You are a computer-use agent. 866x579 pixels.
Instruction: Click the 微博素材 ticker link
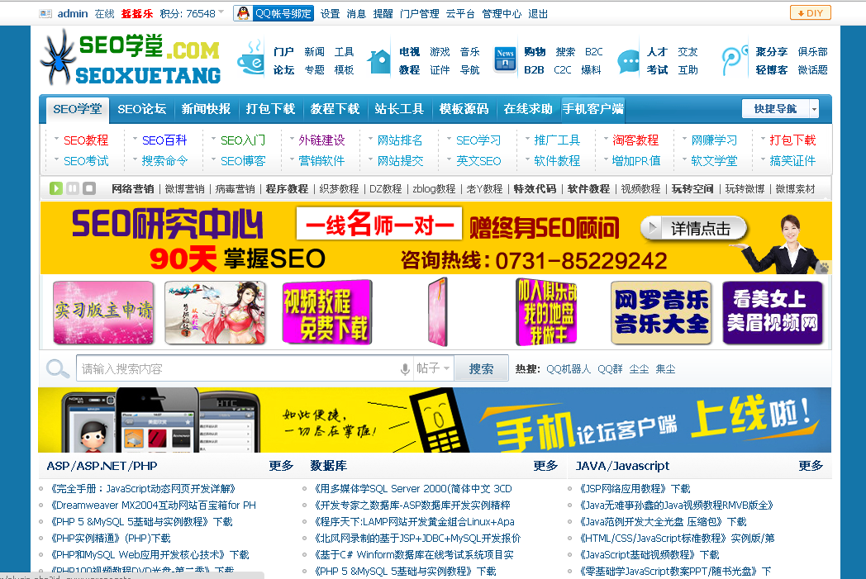point(795,189)
